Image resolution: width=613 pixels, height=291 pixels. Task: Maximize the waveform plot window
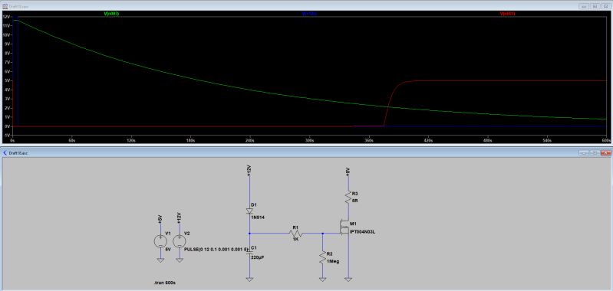tap(595, 7)
